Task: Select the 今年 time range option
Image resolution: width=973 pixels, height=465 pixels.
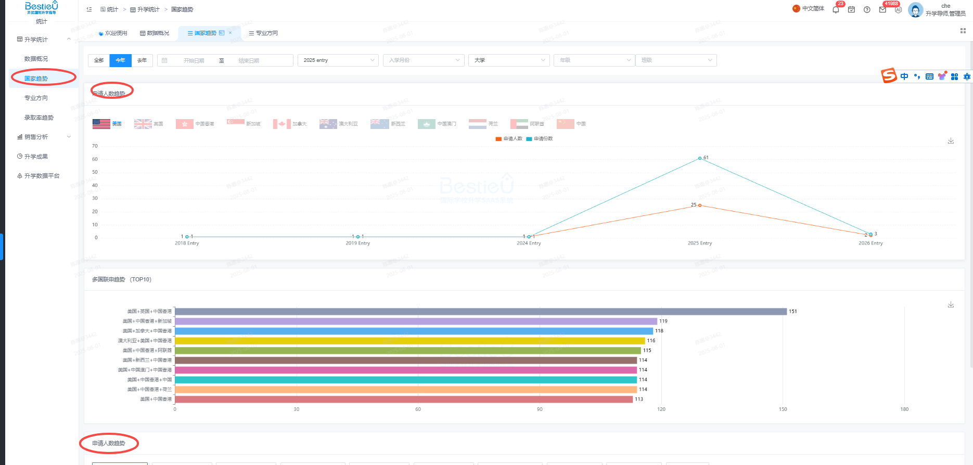Action: [120, 60]
